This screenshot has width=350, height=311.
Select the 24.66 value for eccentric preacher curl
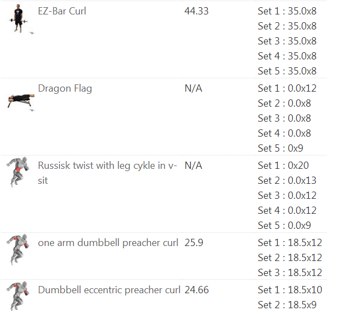(197, 290)
